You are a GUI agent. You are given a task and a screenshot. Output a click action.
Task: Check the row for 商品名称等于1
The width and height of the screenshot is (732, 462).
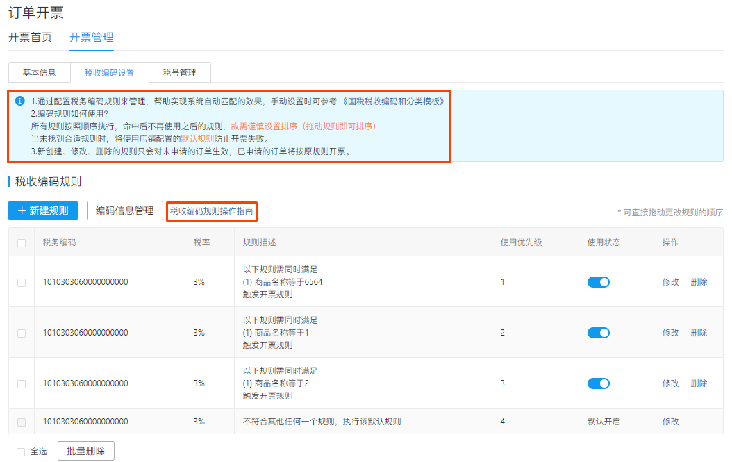pos(22,333)
